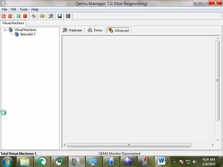Click the vertical scrollbar down arrow

point(218,141)
